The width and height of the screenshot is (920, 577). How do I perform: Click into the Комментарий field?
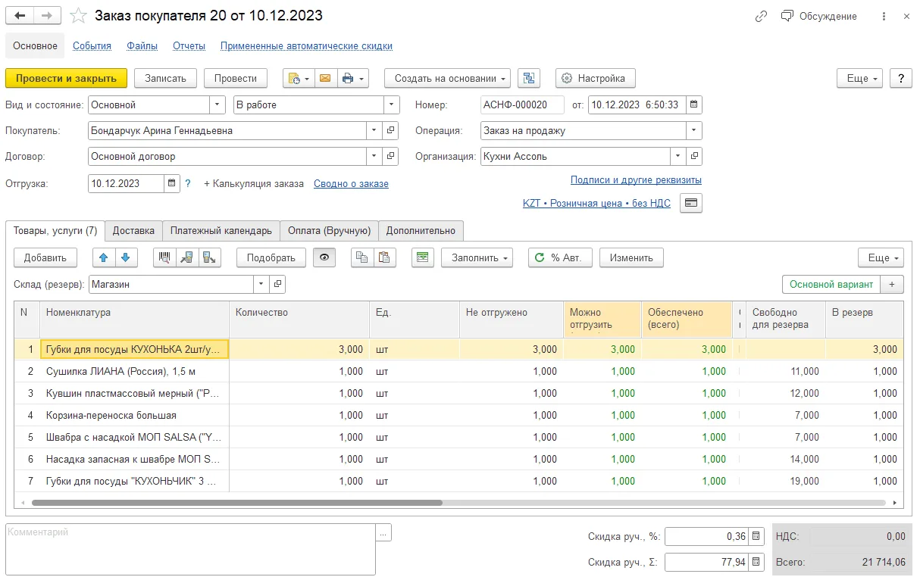click(191, 549)
